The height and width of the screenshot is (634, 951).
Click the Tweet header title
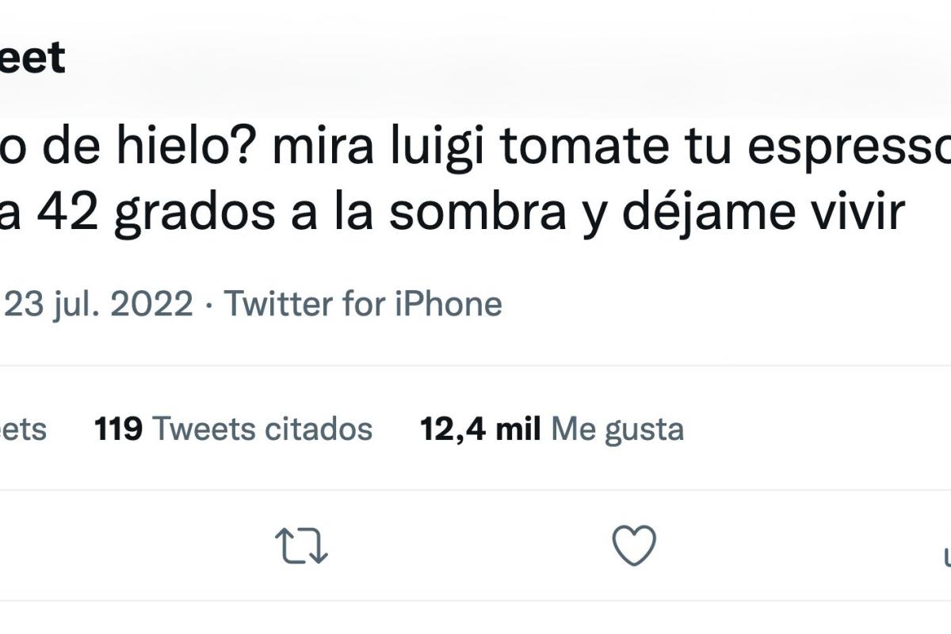32,57
